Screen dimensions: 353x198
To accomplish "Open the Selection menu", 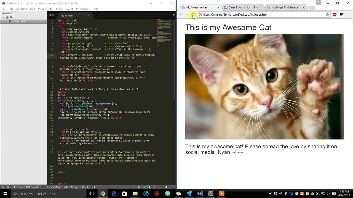I will 21,9.
